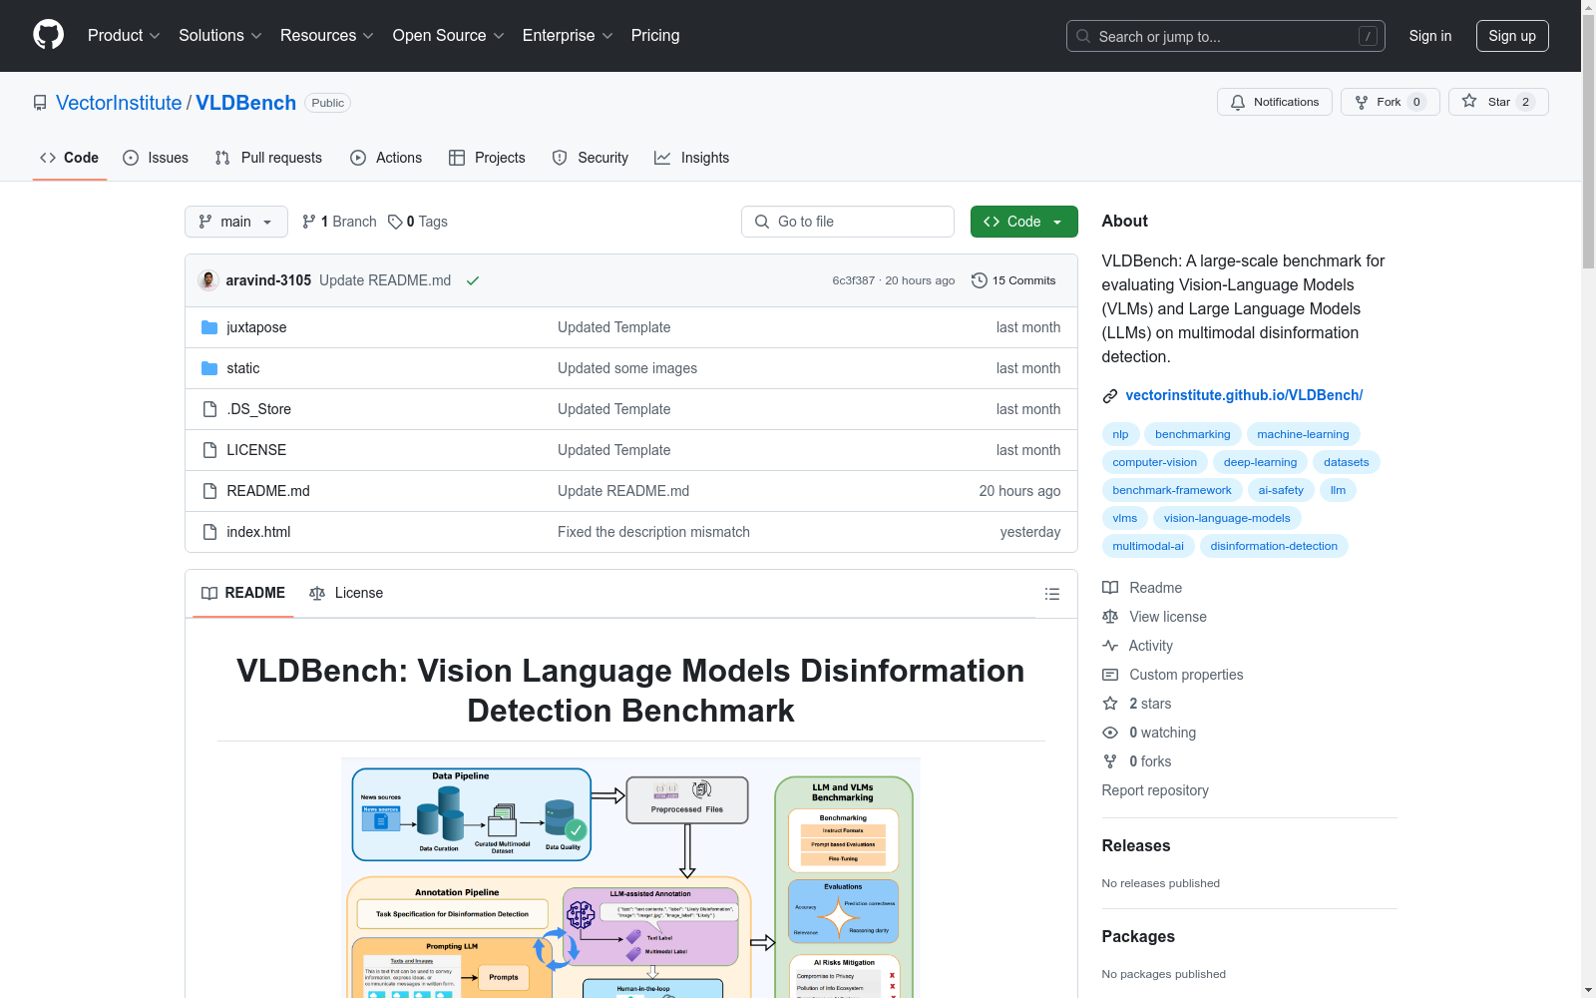Open the green Code dropdown button

1023,222
